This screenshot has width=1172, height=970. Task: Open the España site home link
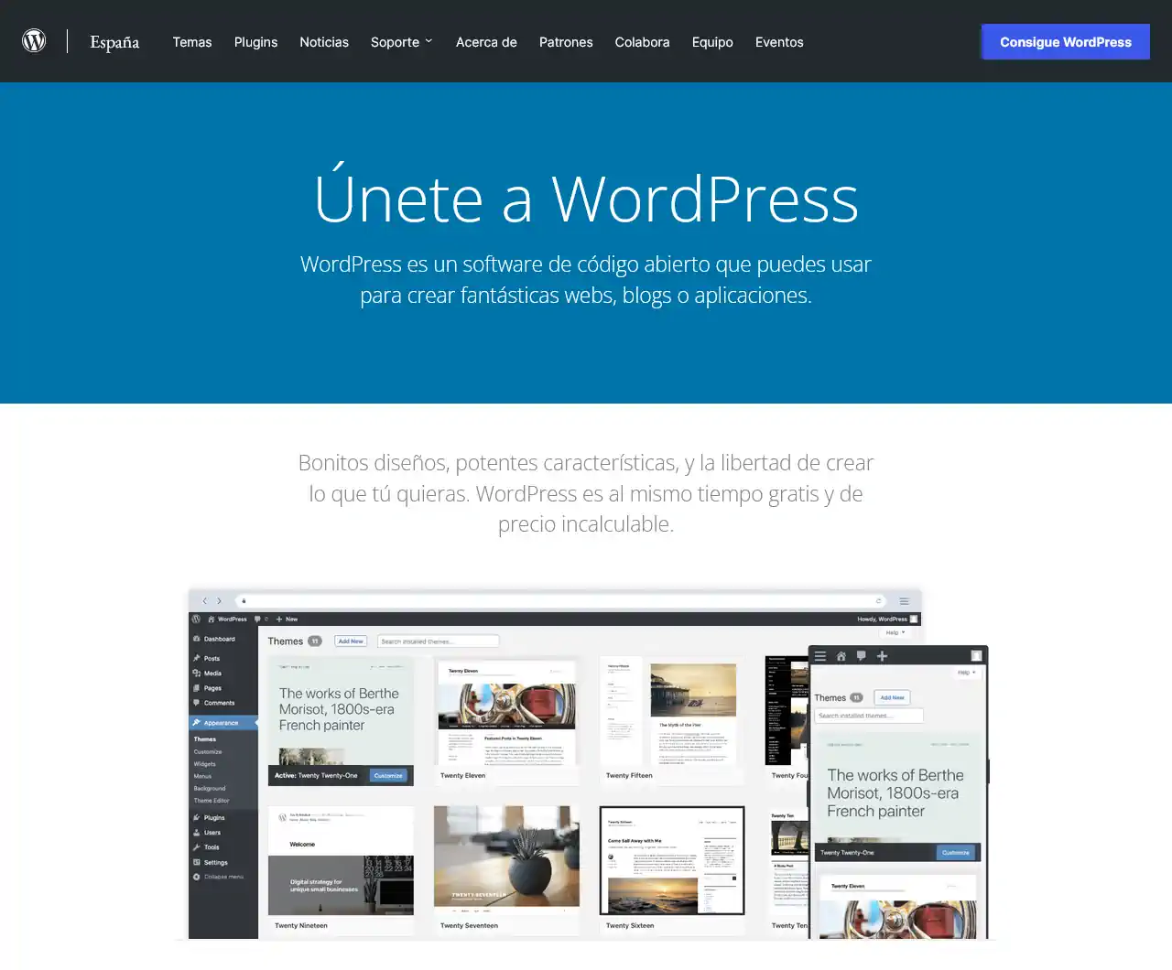[114, 42]
